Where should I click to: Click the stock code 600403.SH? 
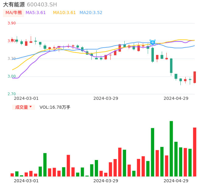pos(42,5)
